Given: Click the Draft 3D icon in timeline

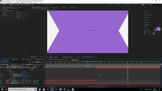Looking at the screenshot, I should click(33, 62).
